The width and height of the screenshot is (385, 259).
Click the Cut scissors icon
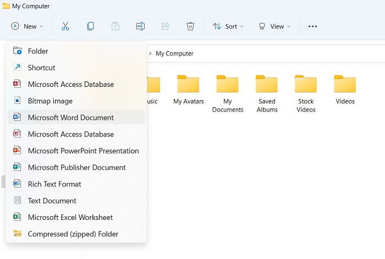pyautogui.click(x=65, y=26)
